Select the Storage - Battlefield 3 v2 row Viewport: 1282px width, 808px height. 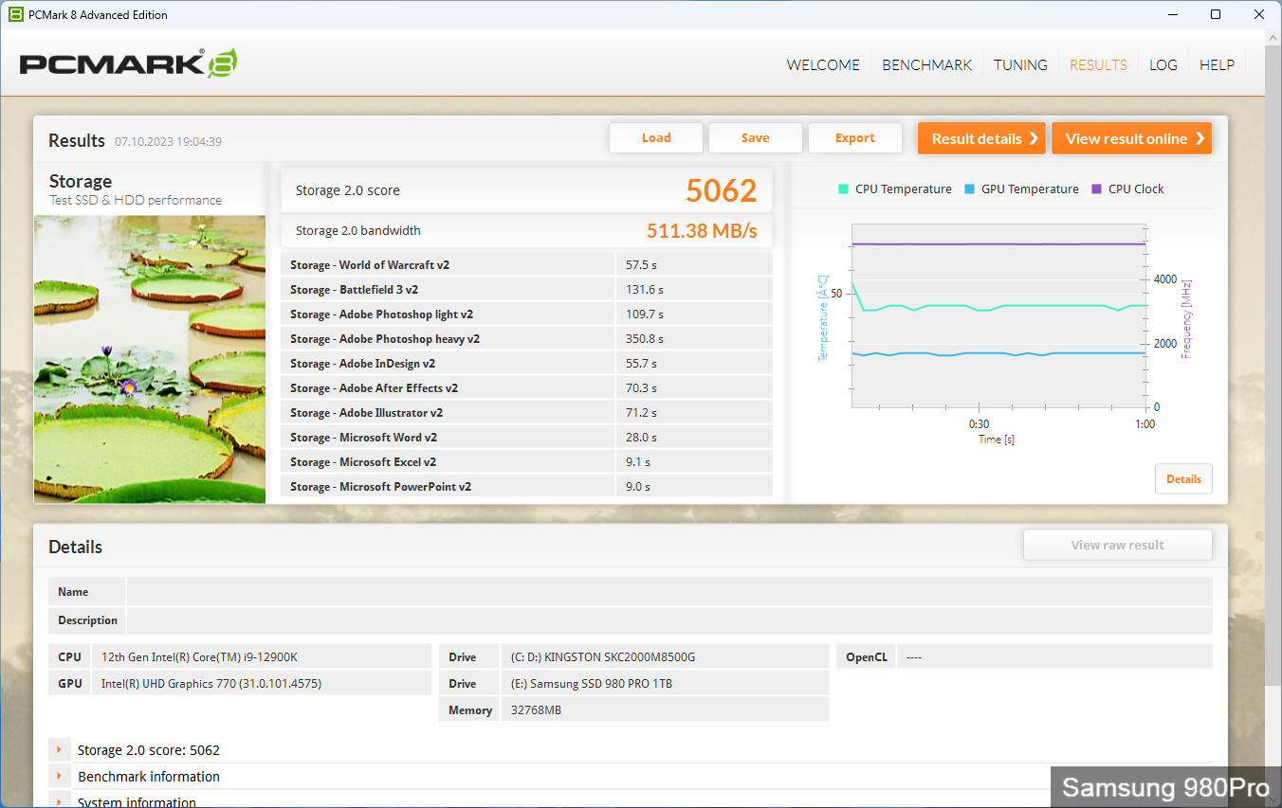pos(526,290)
